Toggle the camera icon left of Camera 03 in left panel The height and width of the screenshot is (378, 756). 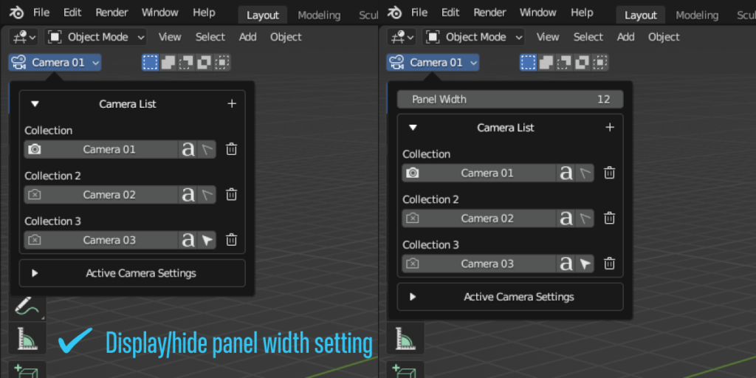(35, 240)
